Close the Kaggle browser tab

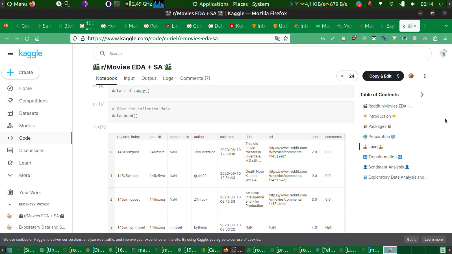point(415,26)
